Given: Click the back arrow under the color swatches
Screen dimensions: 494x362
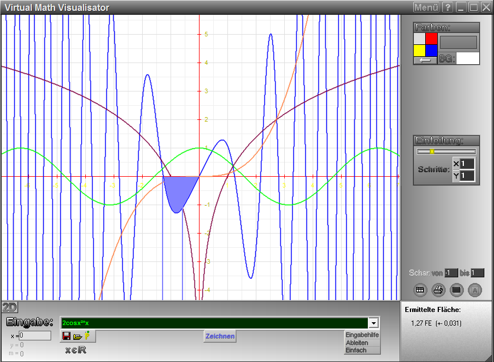Looking at the screenshot, I should [425, 60].
